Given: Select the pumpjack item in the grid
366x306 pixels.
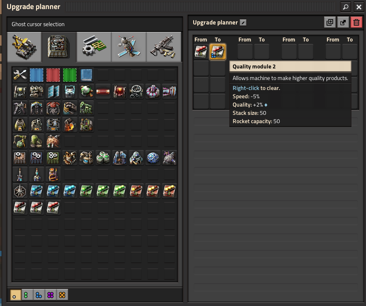Looking at the screenshot, I should click(x=86, y=108).
